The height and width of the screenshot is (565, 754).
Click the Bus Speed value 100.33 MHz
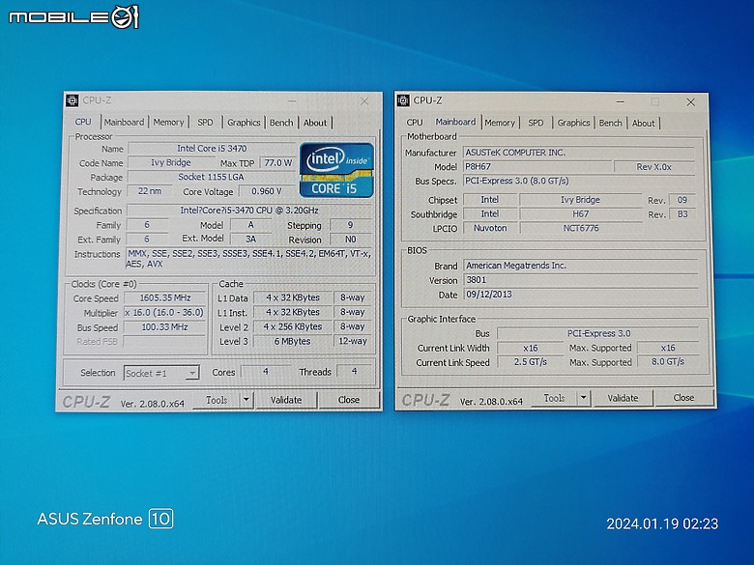pyautogui.click(x=164, y=327)
